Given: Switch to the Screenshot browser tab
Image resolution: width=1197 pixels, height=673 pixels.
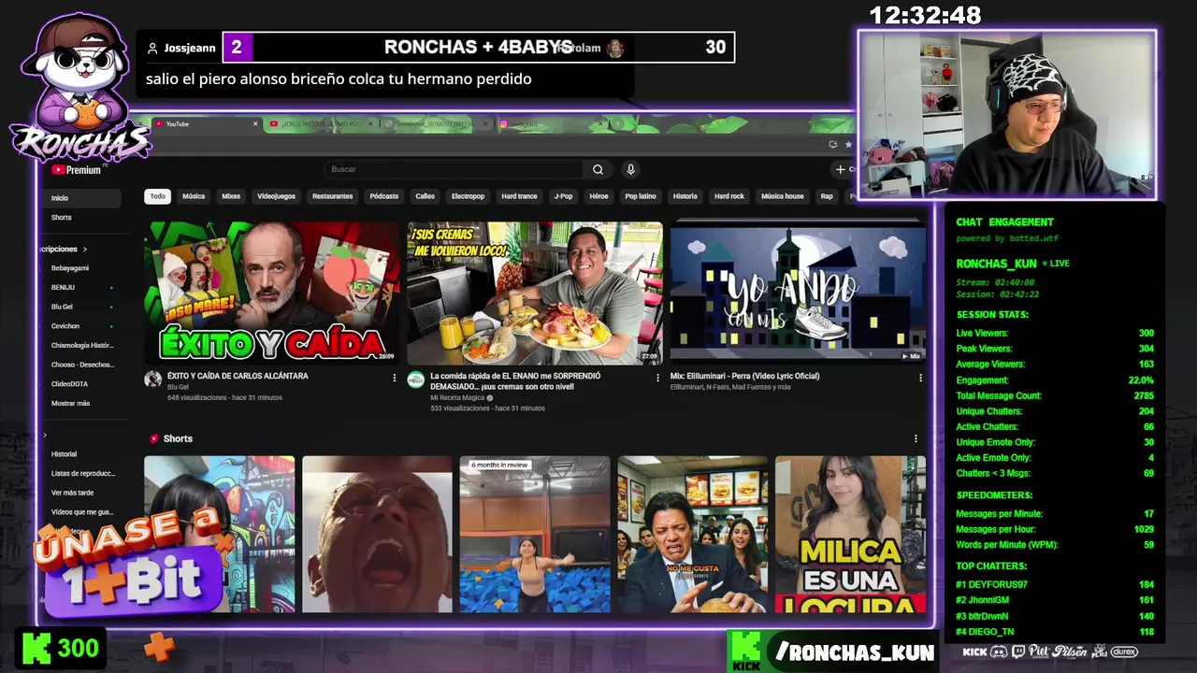Looking at the screenshot, I should (437, 123).
